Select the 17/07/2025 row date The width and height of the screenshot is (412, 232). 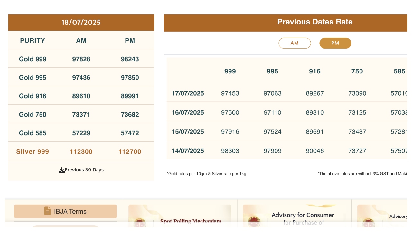coord(188,93)
